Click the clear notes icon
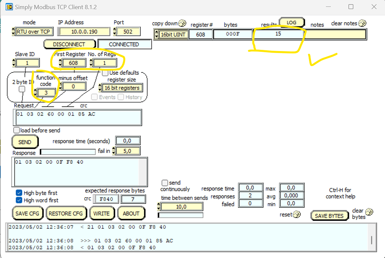385x258 pixels. pos(362,23)
